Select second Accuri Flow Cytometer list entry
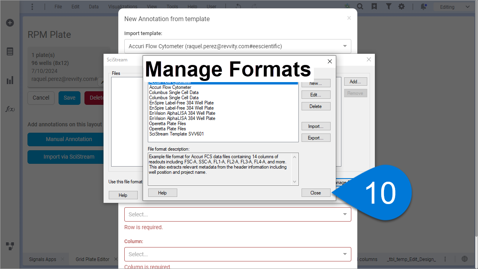 pos(170,87)
